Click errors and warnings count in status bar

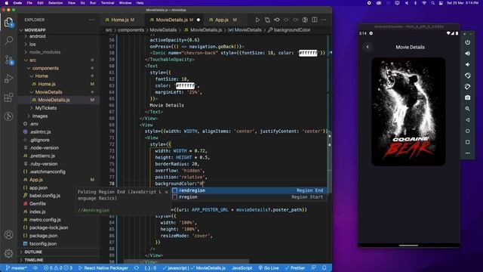click(57, 268)
